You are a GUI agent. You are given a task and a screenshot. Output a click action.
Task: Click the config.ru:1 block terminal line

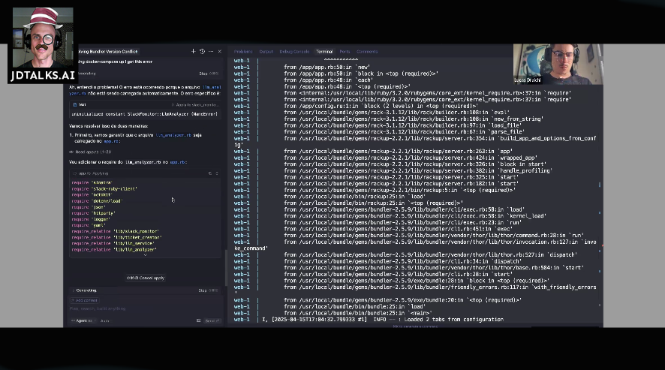pos(381,106)
